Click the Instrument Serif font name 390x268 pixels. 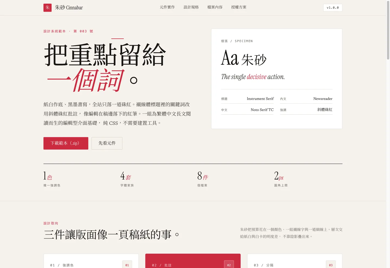(260, 99)
